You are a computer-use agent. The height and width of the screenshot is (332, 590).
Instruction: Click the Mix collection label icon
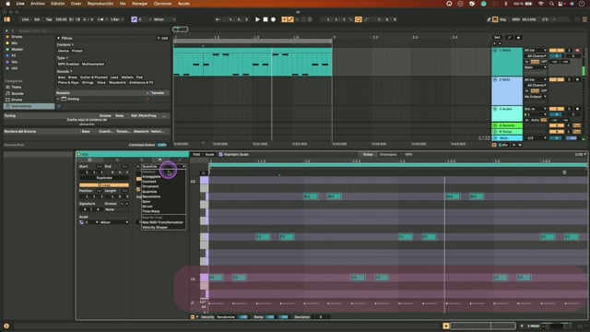point(7,43)
